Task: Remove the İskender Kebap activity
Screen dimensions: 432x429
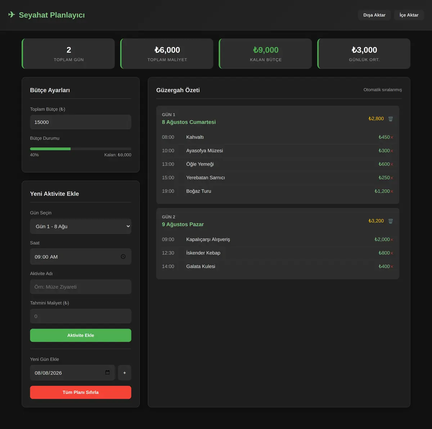Action: point(392,253)
